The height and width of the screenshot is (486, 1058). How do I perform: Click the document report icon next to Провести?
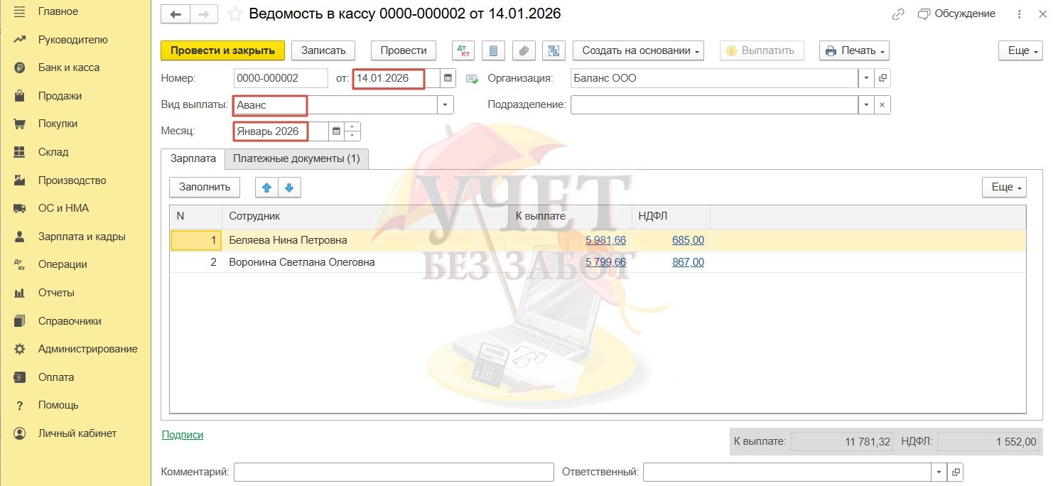click(x=493, y=50)
